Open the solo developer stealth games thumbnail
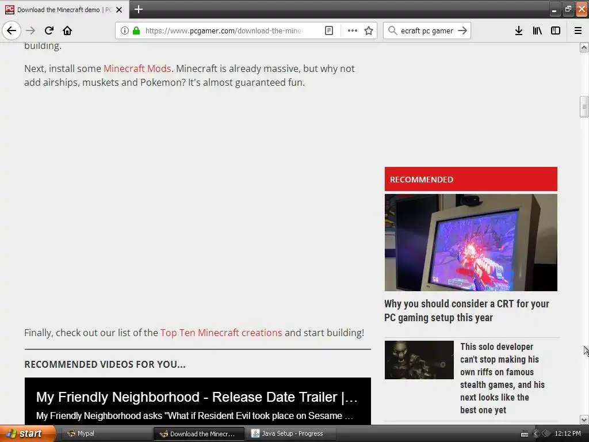 tap(419, 360)
